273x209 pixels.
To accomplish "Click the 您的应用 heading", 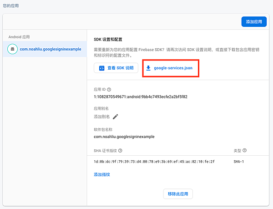I will coord(11,6).
